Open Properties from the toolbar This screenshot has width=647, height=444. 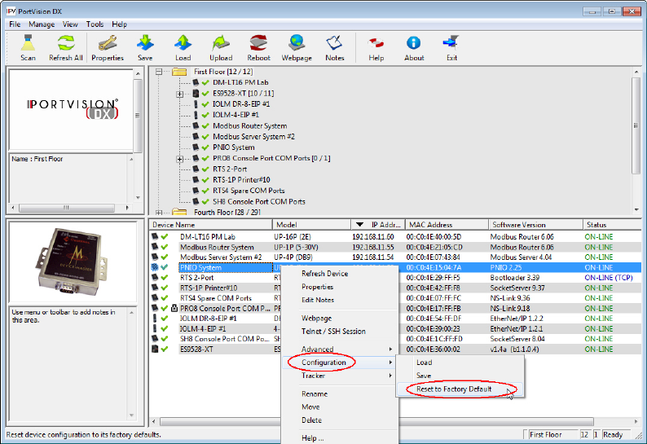click(108, 43)
